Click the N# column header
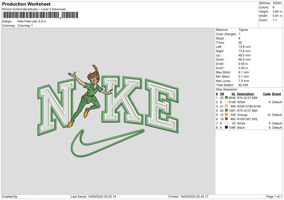Image resolution: width=284 pixels, height=200 pixels. click(x=222, y=94)
